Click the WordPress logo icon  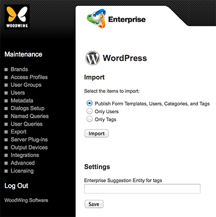click(x=92, y=58)
